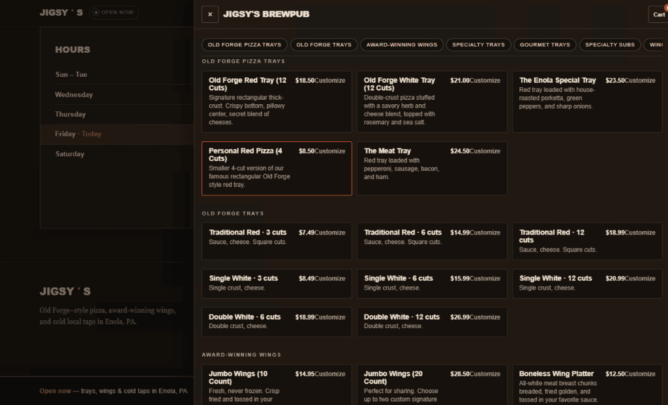Customize Jumbo Wings (20 Count)

tap(485, 374)
